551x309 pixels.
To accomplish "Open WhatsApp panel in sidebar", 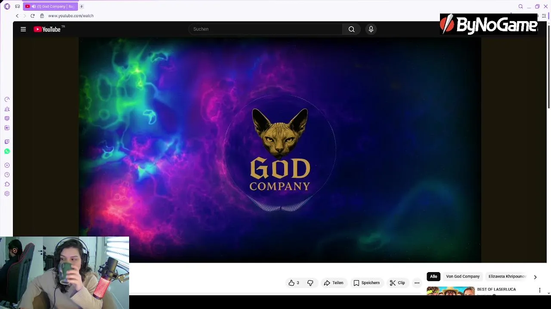I will (x=7, y=151).
